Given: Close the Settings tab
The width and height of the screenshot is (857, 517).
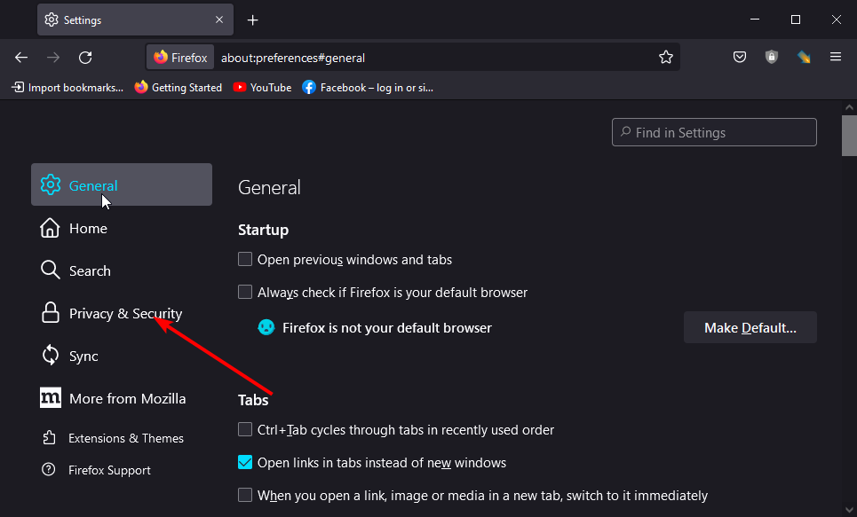Looking at the screenshot, I should tap(219, 20).
